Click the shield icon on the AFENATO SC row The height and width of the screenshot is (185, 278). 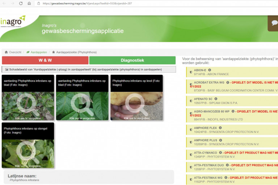point(191,101)
